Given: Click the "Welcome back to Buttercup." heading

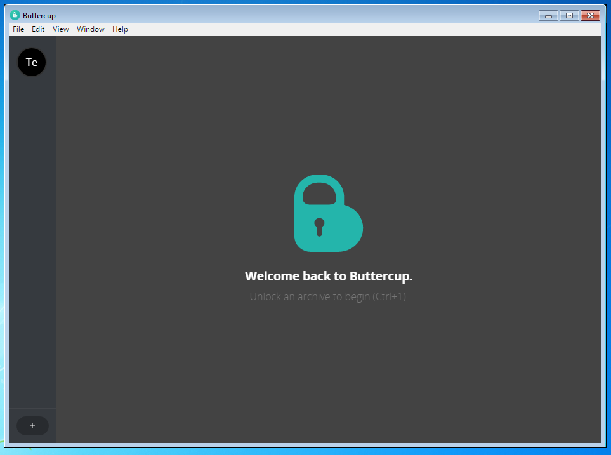Looking at the screenshot, I should click(x=329, y=276).
